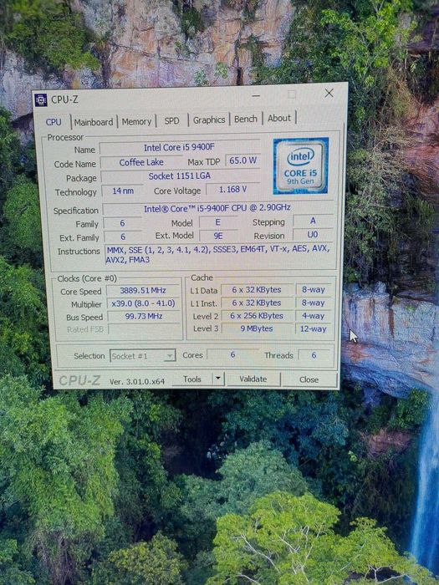Click the Family value 6

pos(122,223)
